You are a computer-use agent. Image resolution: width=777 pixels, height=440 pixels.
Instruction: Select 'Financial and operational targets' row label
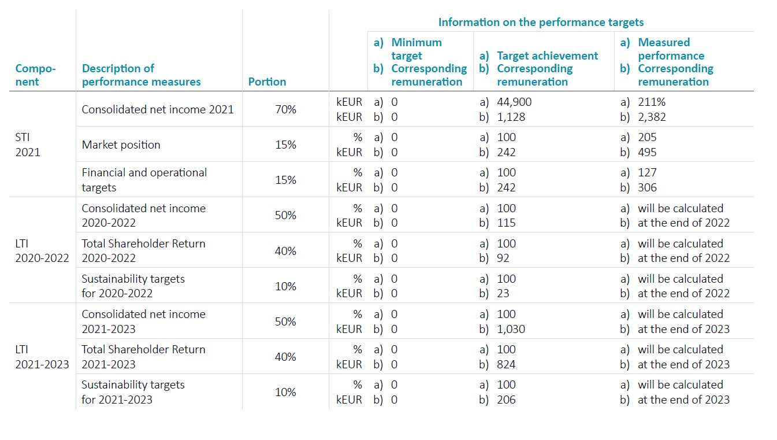coord(144,180)
